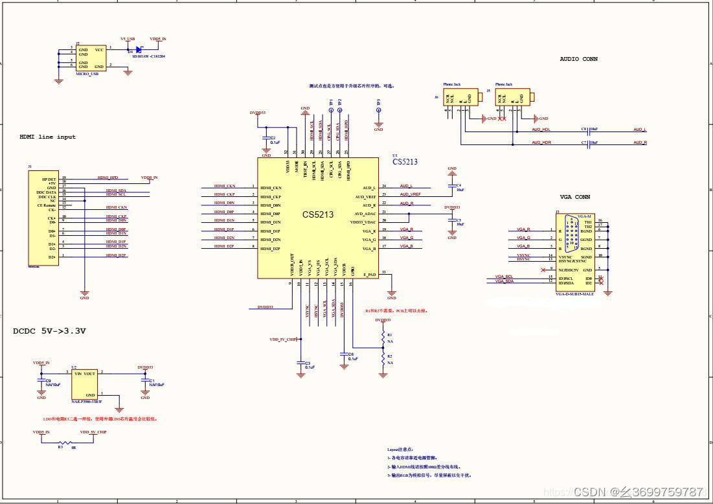Select the VGA-D-SUB15-MALE connector block
The height and width of the screenshot is (504, 713).
[x=575, y=253]
